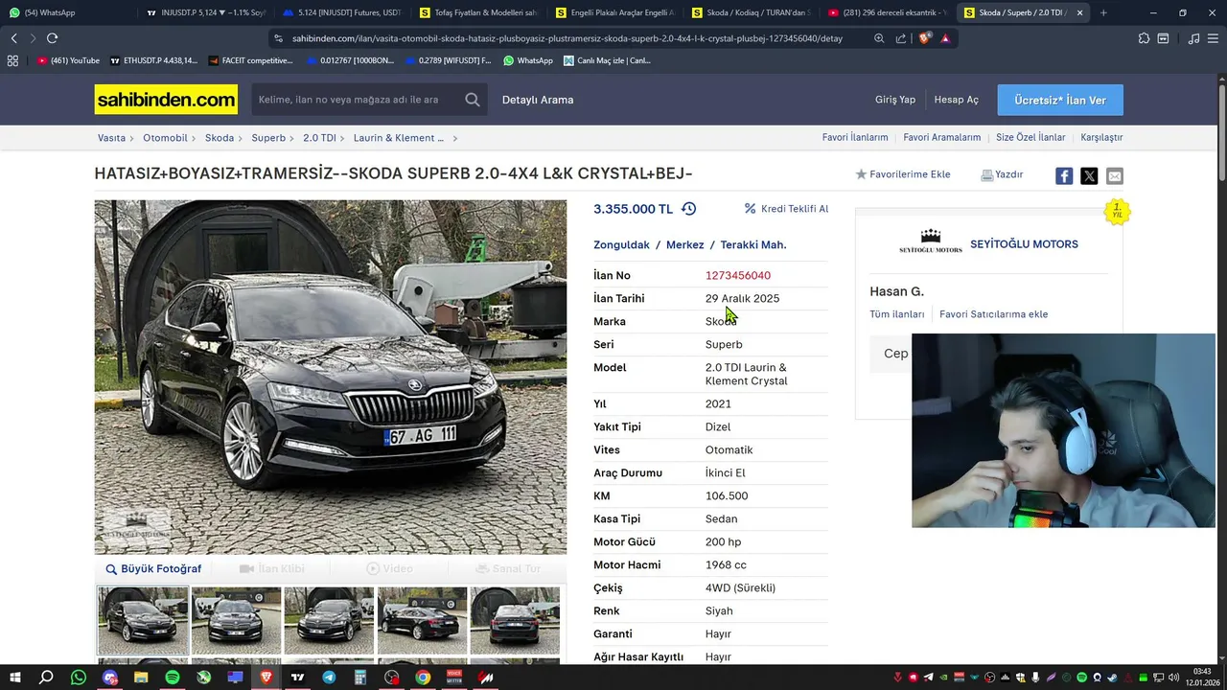Click Ücretsiz İlan Ver button
1227x690 pixels.
(1060, 100)
